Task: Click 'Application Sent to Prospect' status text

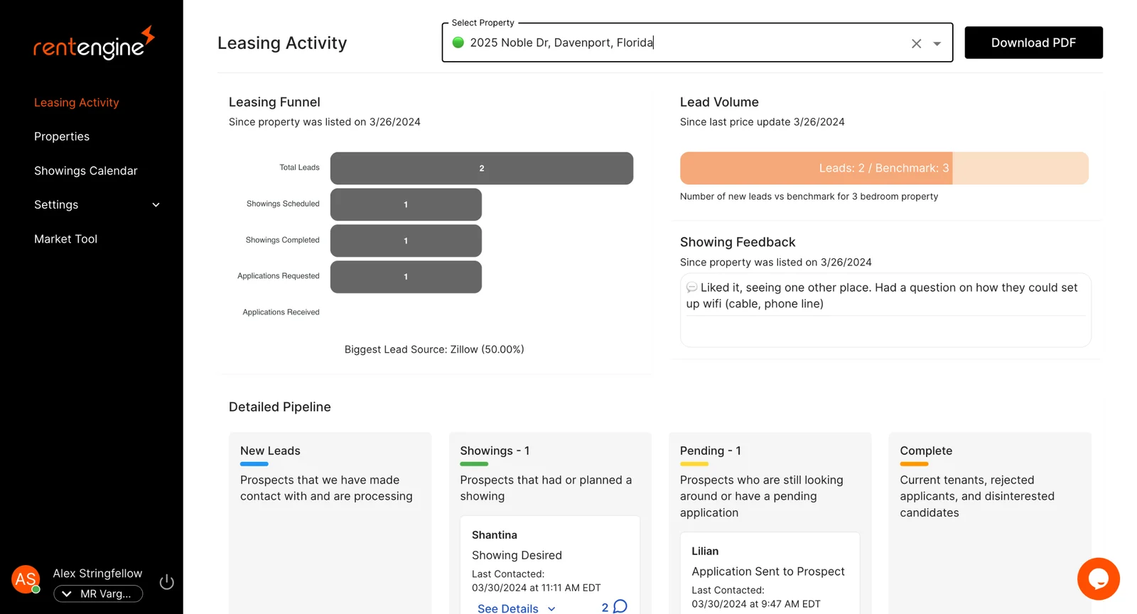Action: 768,571
